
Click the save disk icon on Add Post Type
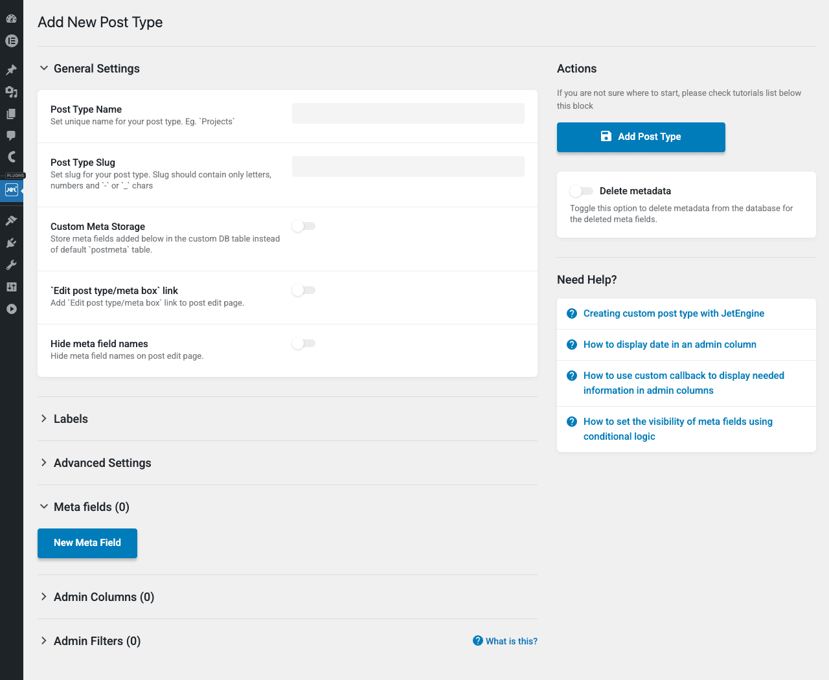(606, 136)
